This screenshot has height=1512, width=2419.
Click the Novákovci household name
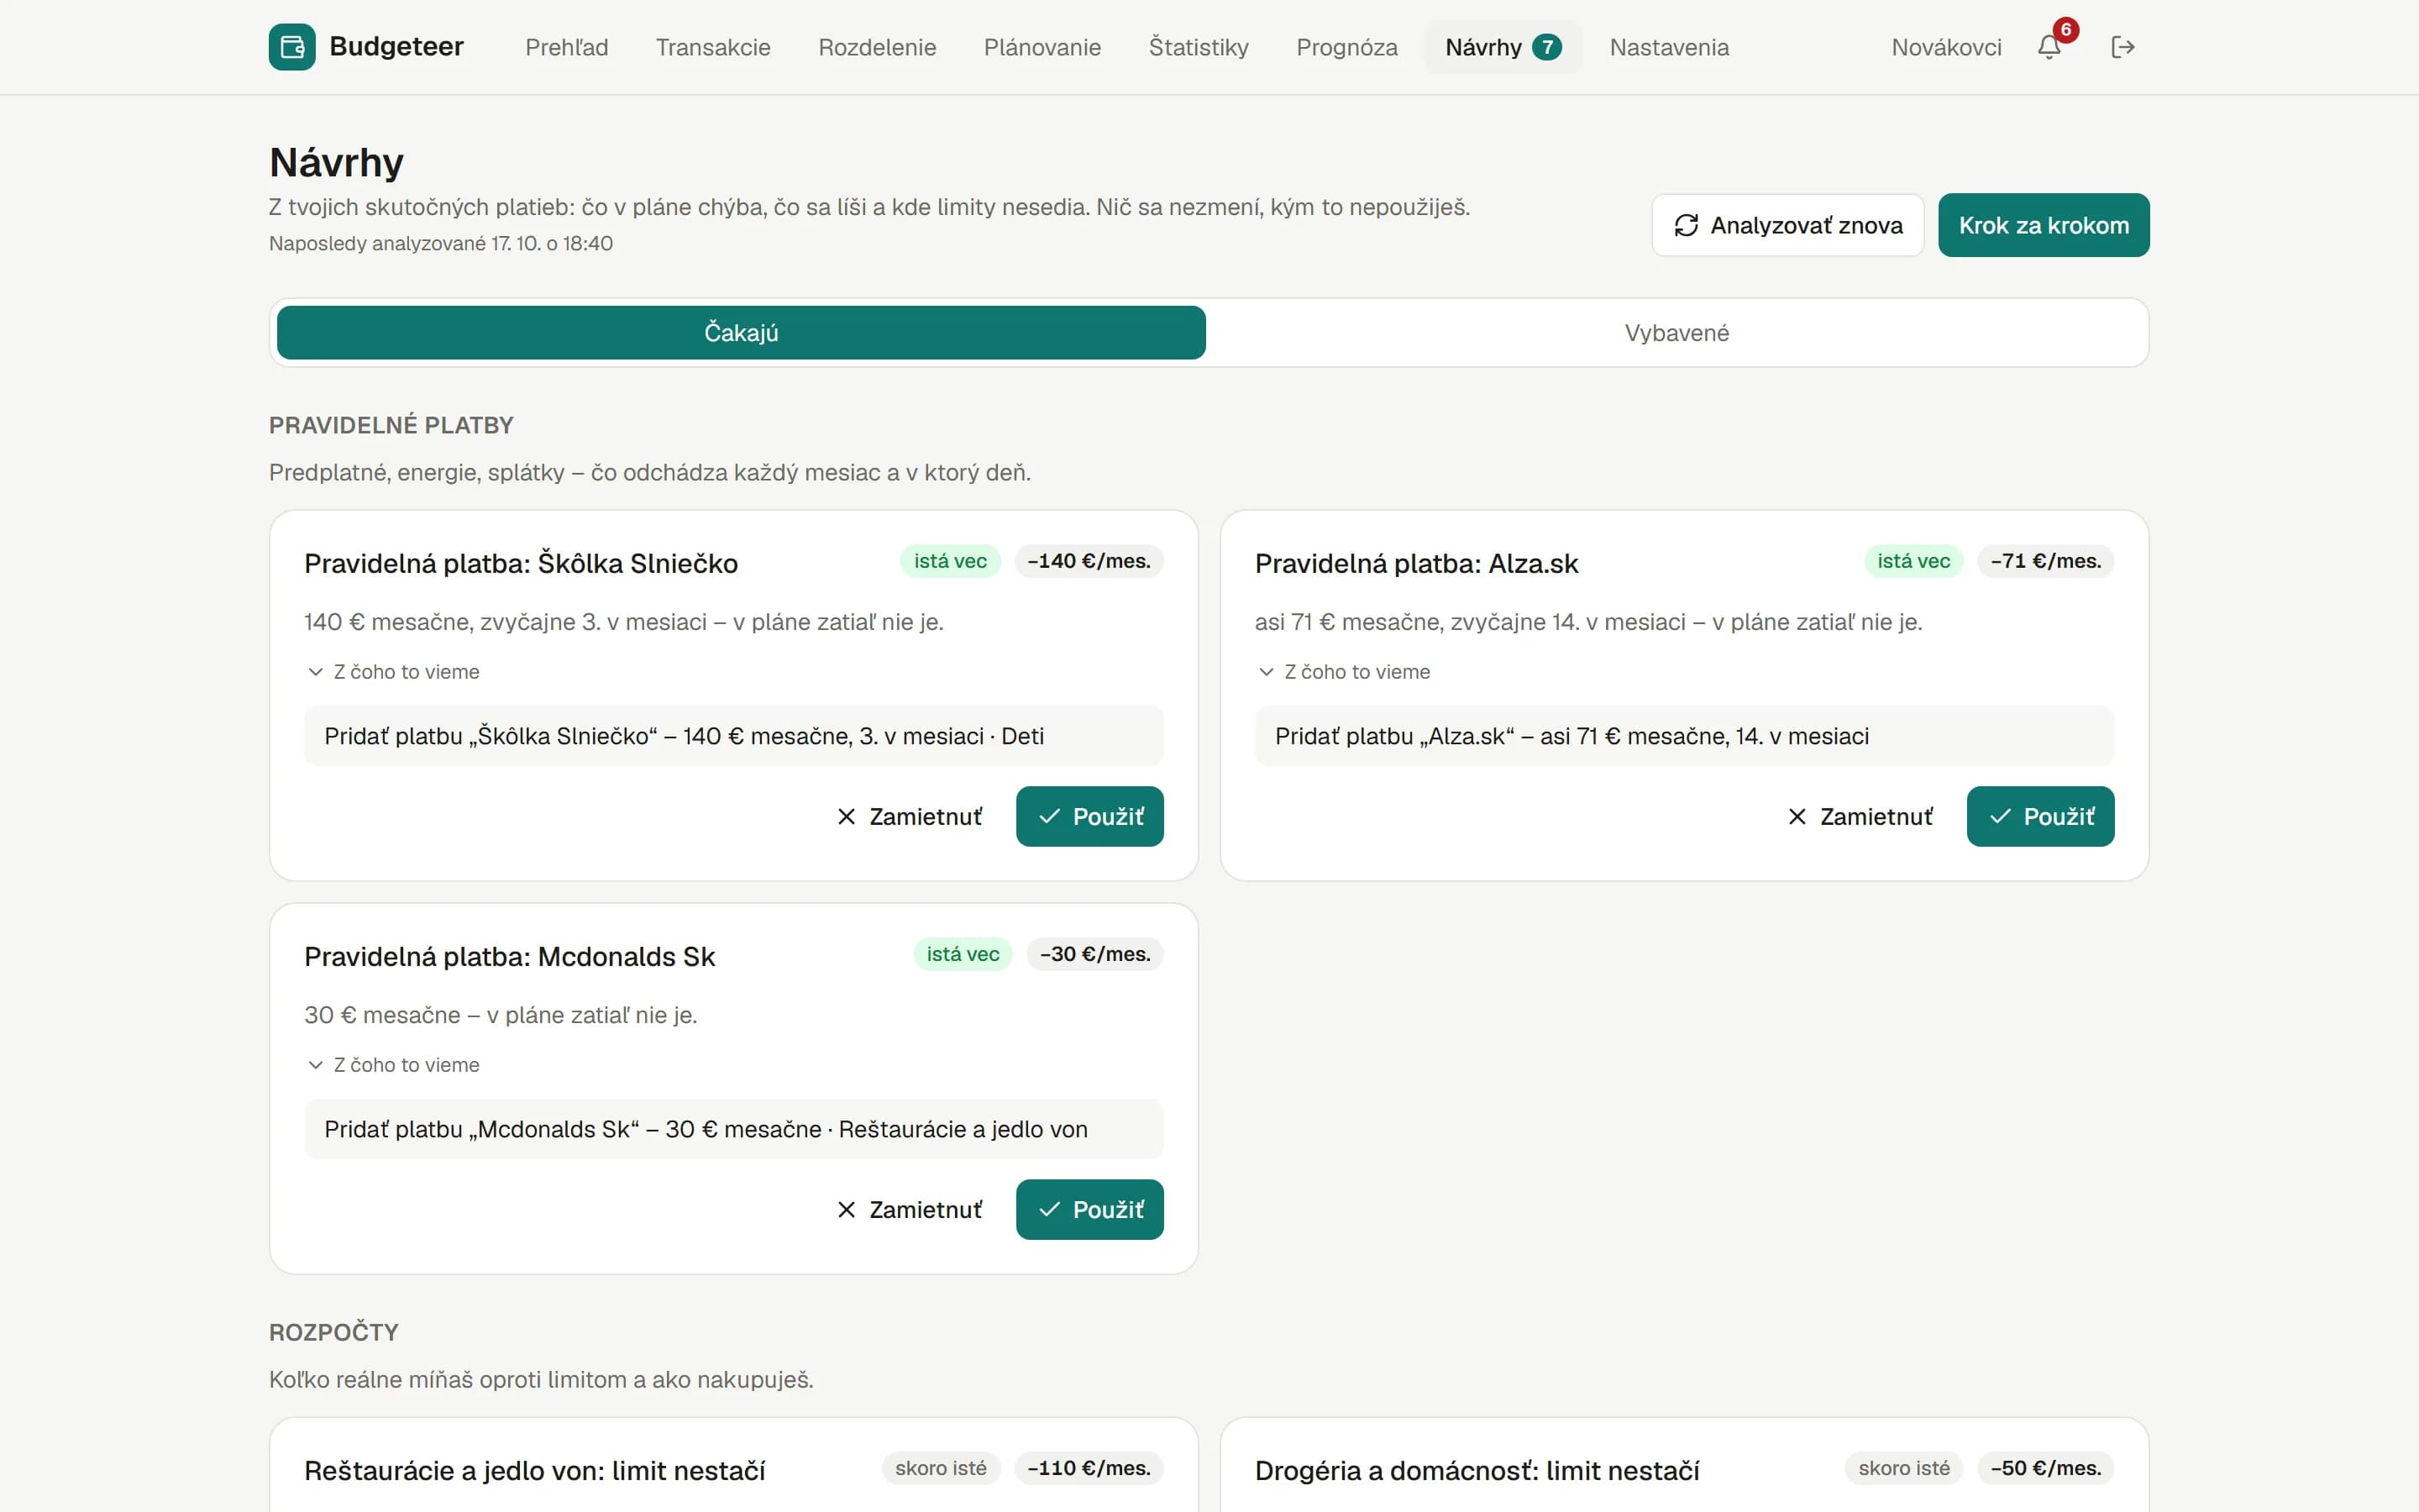click(x=1945, y=47)
